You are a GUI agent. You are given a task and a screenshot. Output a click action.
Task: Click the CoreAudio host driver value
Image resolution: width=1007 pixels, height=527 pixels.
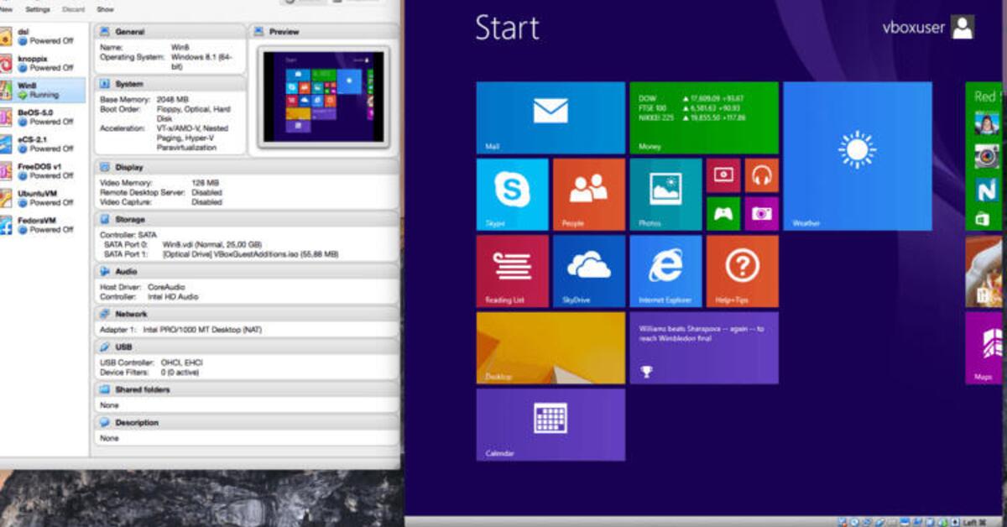(x=168, y=287)
